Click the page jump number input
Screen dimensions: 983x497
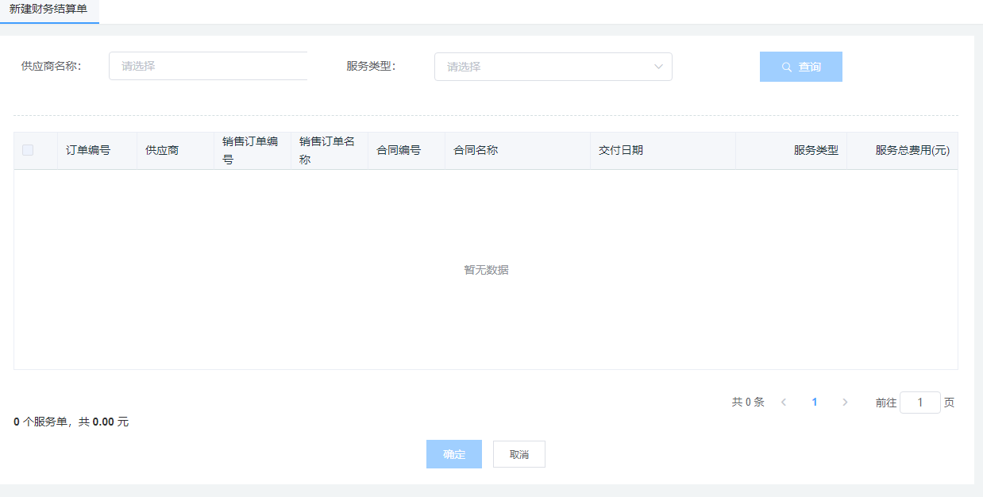coord(919,403)
